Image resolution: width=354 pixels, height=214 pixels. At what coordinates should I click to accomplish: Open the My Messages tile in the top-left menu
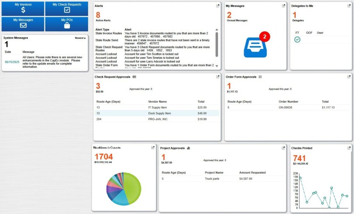tap(23, 24)
